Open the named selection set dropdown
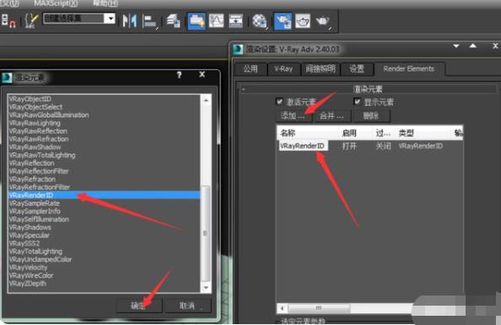This screenshot has height=325, width=501. 110,19
